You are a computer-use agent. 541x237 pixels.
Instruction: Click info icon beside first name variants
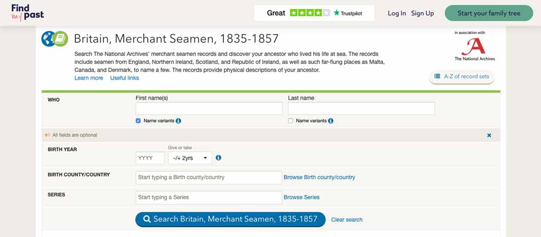[179, 121]
